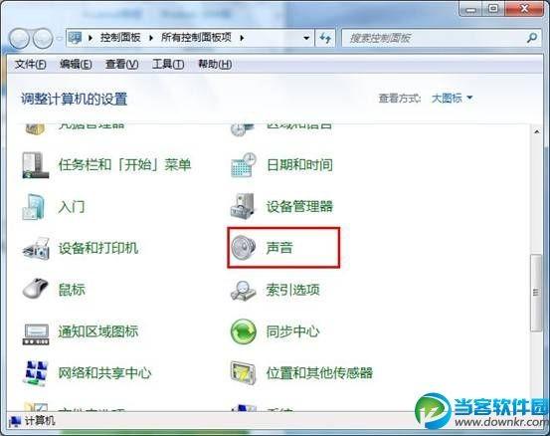Open the 索引选项 magnifier icon
The height and width of the screenshot is (436, 550).
243,291
